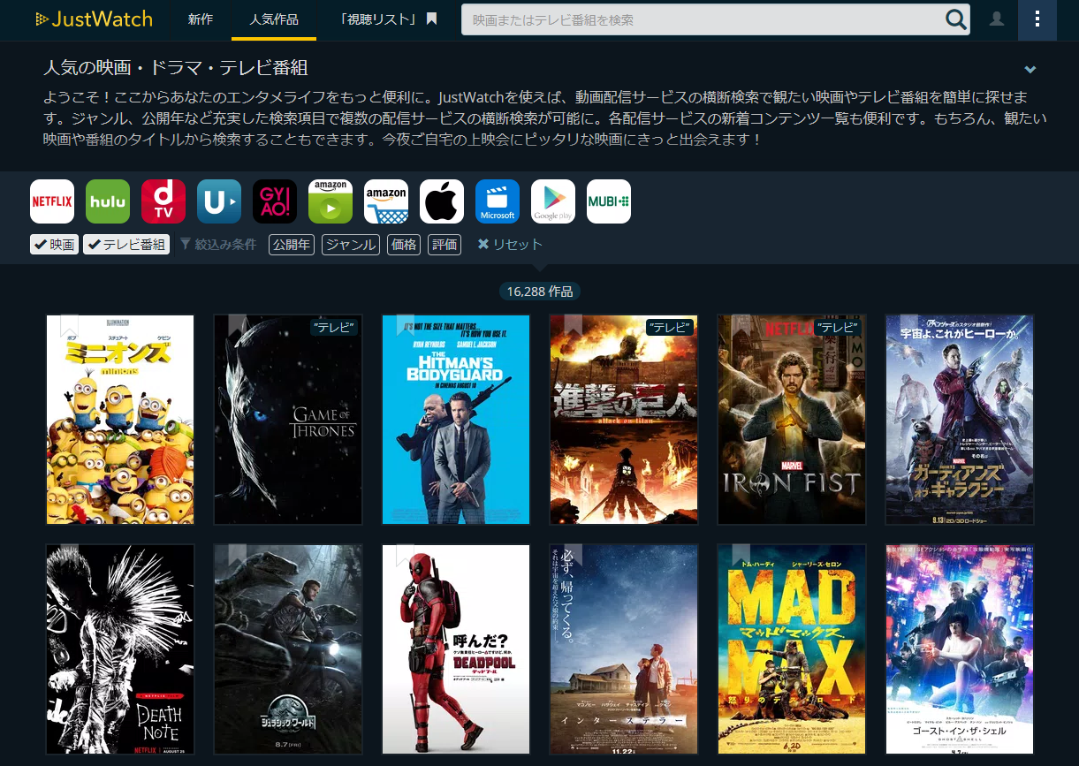Screen dimensions: 1079x766
Task: Open the ジャンル filter dropdown
Action: (351, 245)
